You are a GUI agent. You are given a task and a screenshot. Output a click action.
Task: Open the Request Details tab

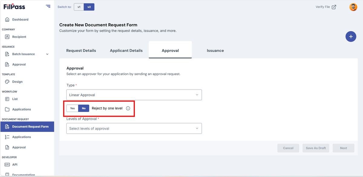[81, 51]
